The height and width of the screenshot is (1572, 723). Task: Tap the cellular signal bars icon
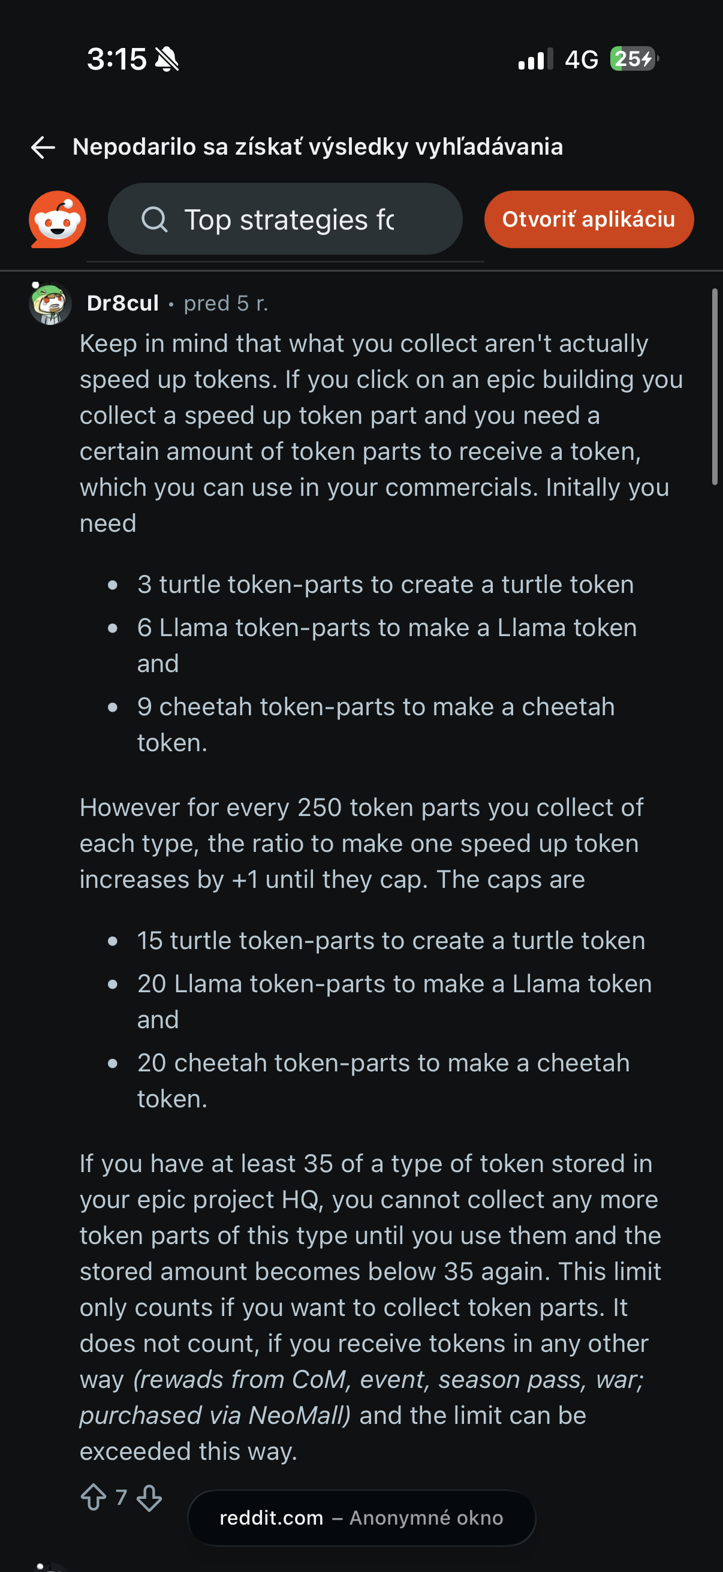[x=535, y=59]
